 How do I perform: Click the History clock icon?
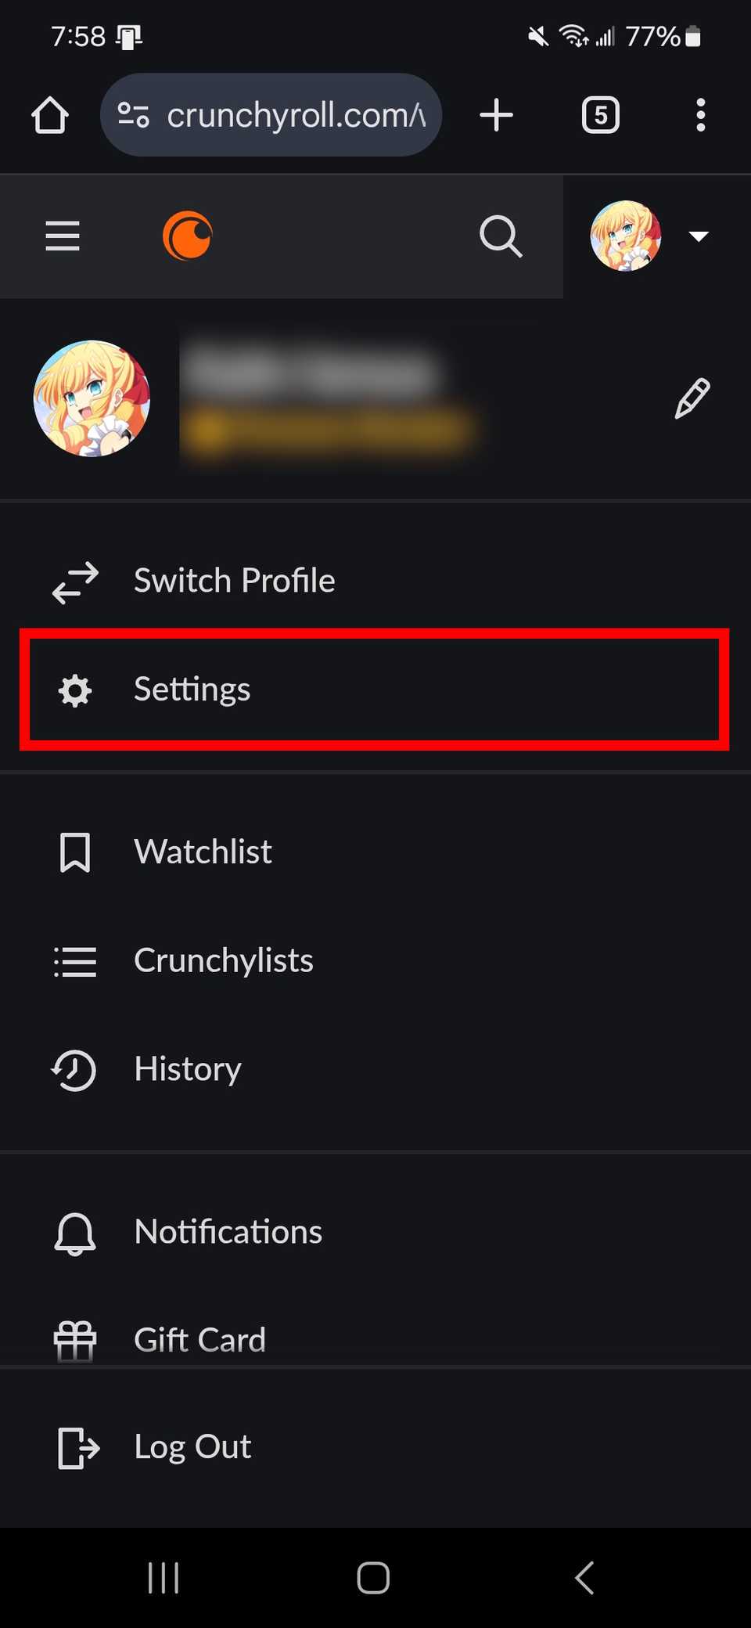click(x=74, y=1070)
